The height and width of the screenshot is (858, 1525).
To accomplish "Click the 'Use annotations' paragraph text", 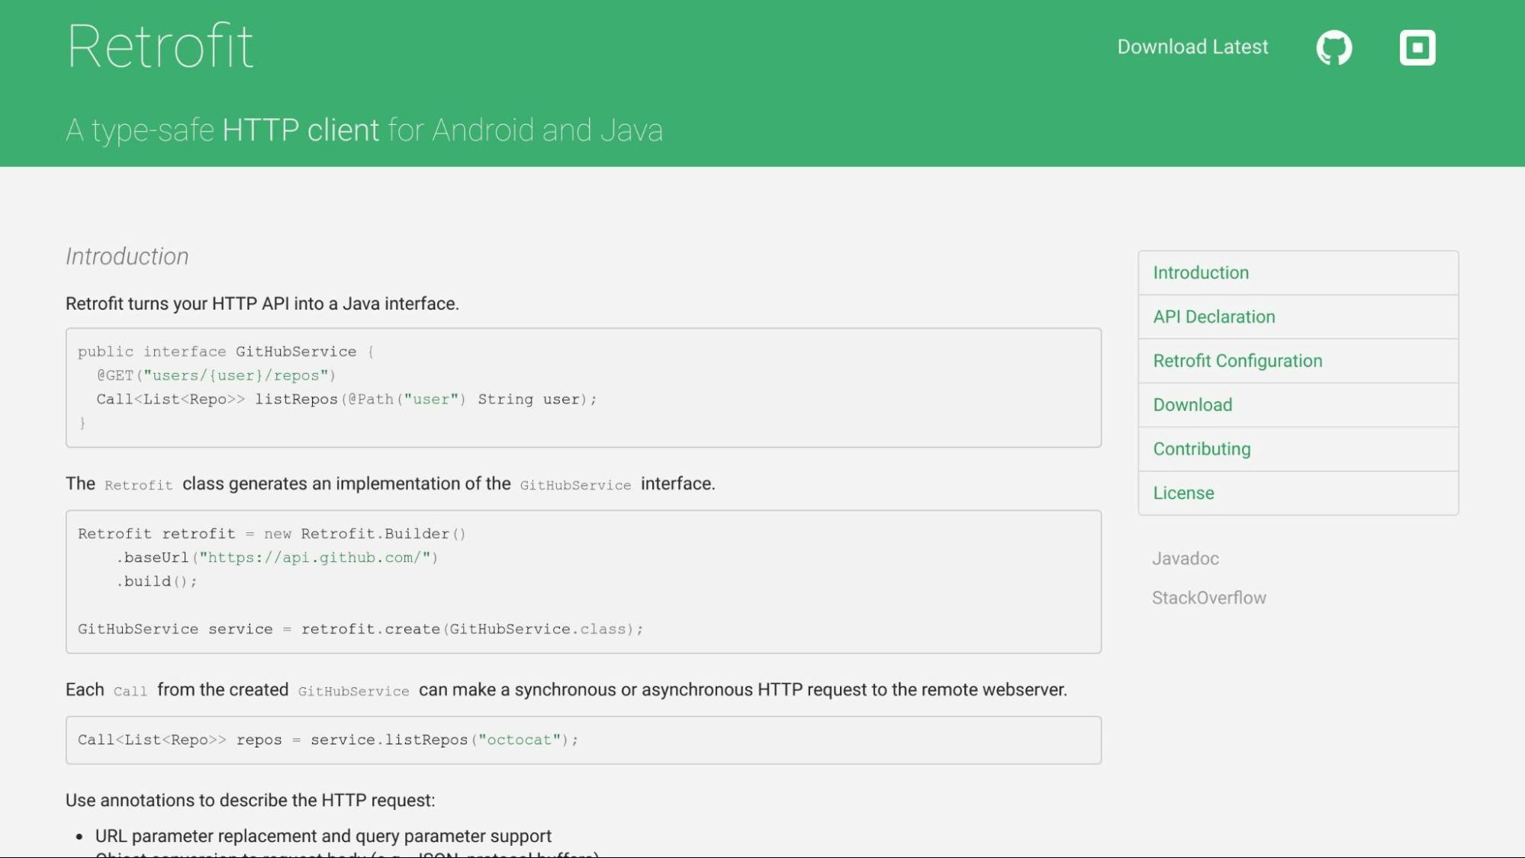I will pyautogui.click(x=250, y=801).
